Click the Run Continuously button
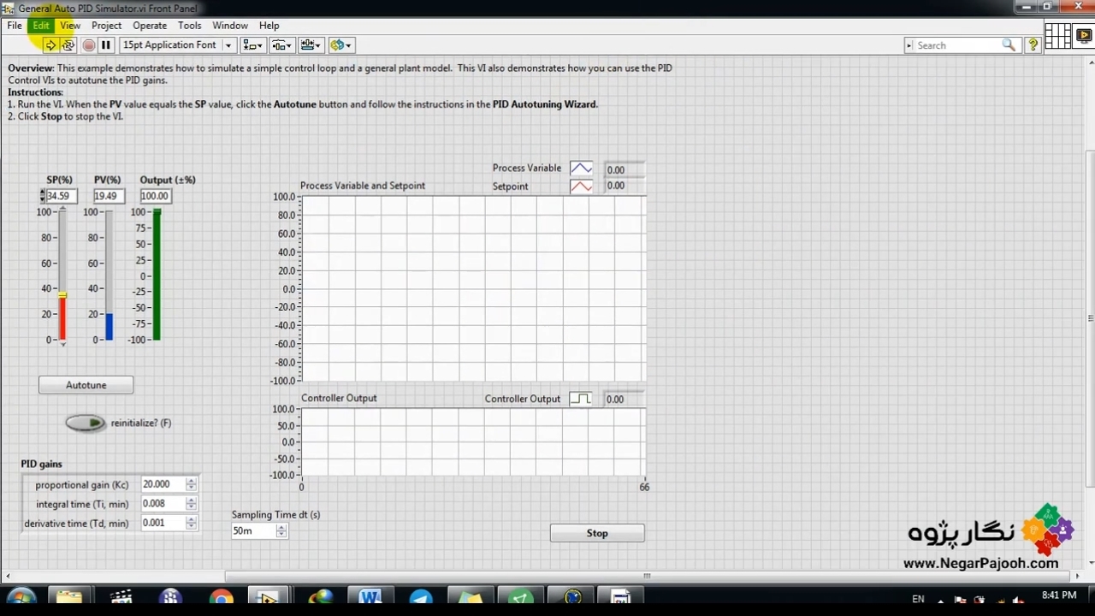The image size is (1095, 616). [x=68, y=45]
